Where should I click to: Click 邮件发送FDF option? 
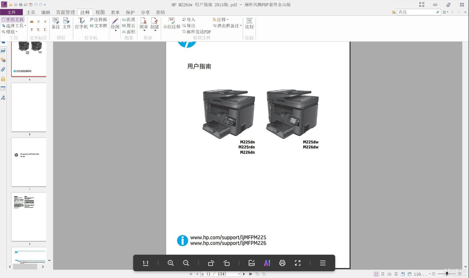(197, 32)
